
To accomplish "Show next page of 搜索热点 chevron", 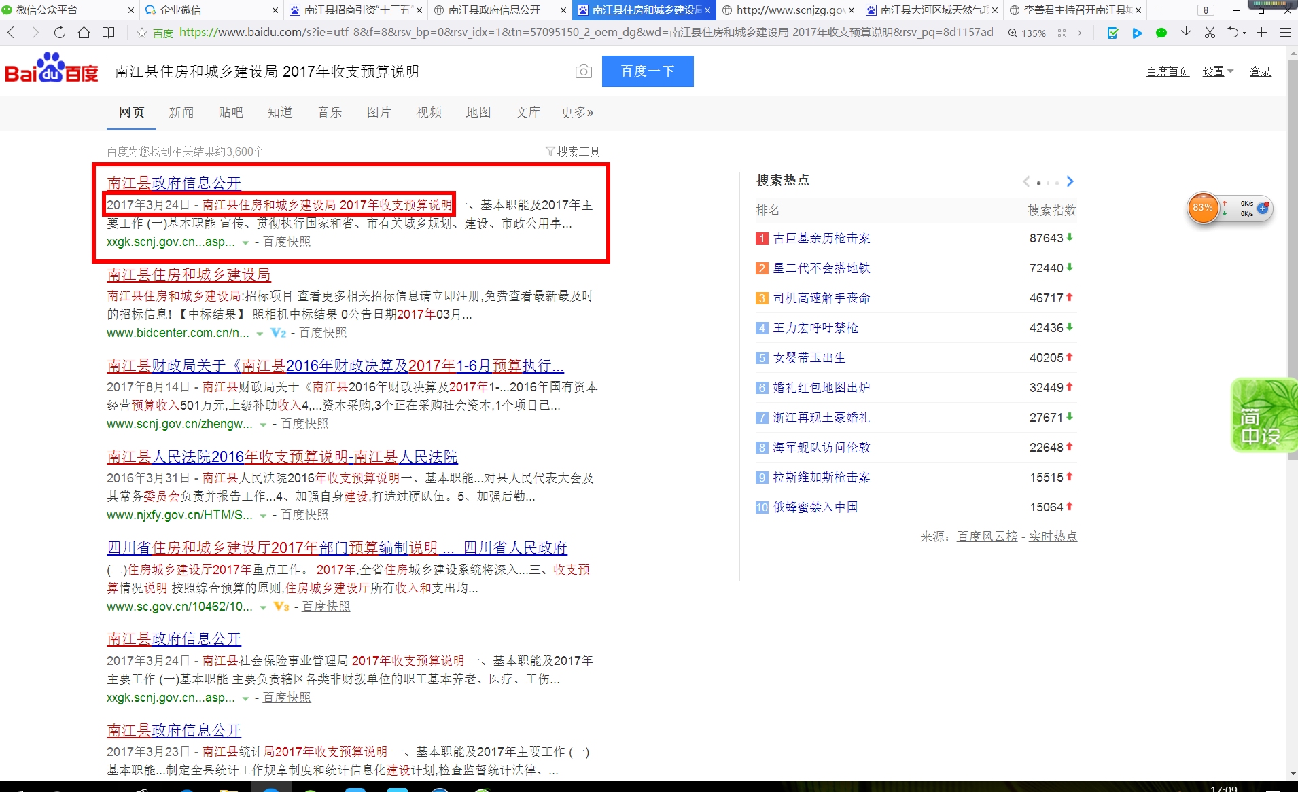I will (1070, 181).
